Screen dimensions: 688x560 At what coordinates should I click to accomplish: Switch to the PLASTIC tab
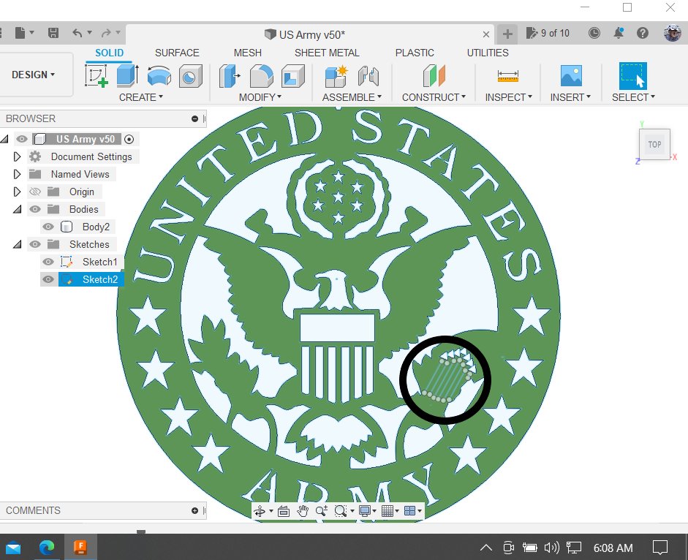[415, 53]
